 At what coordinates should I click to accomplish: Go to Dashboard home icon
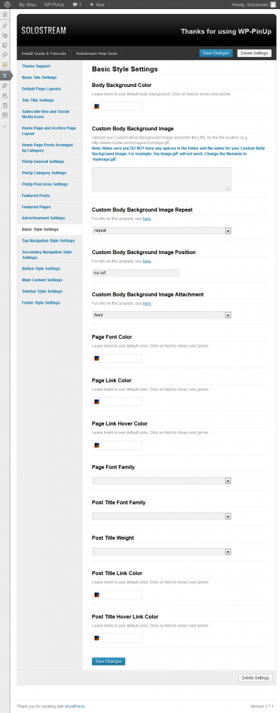point(5,14)
